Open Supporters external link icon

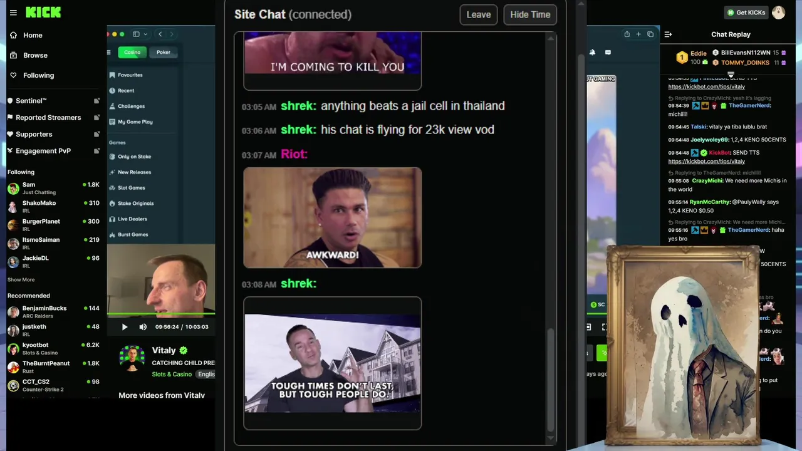[96, 134]
